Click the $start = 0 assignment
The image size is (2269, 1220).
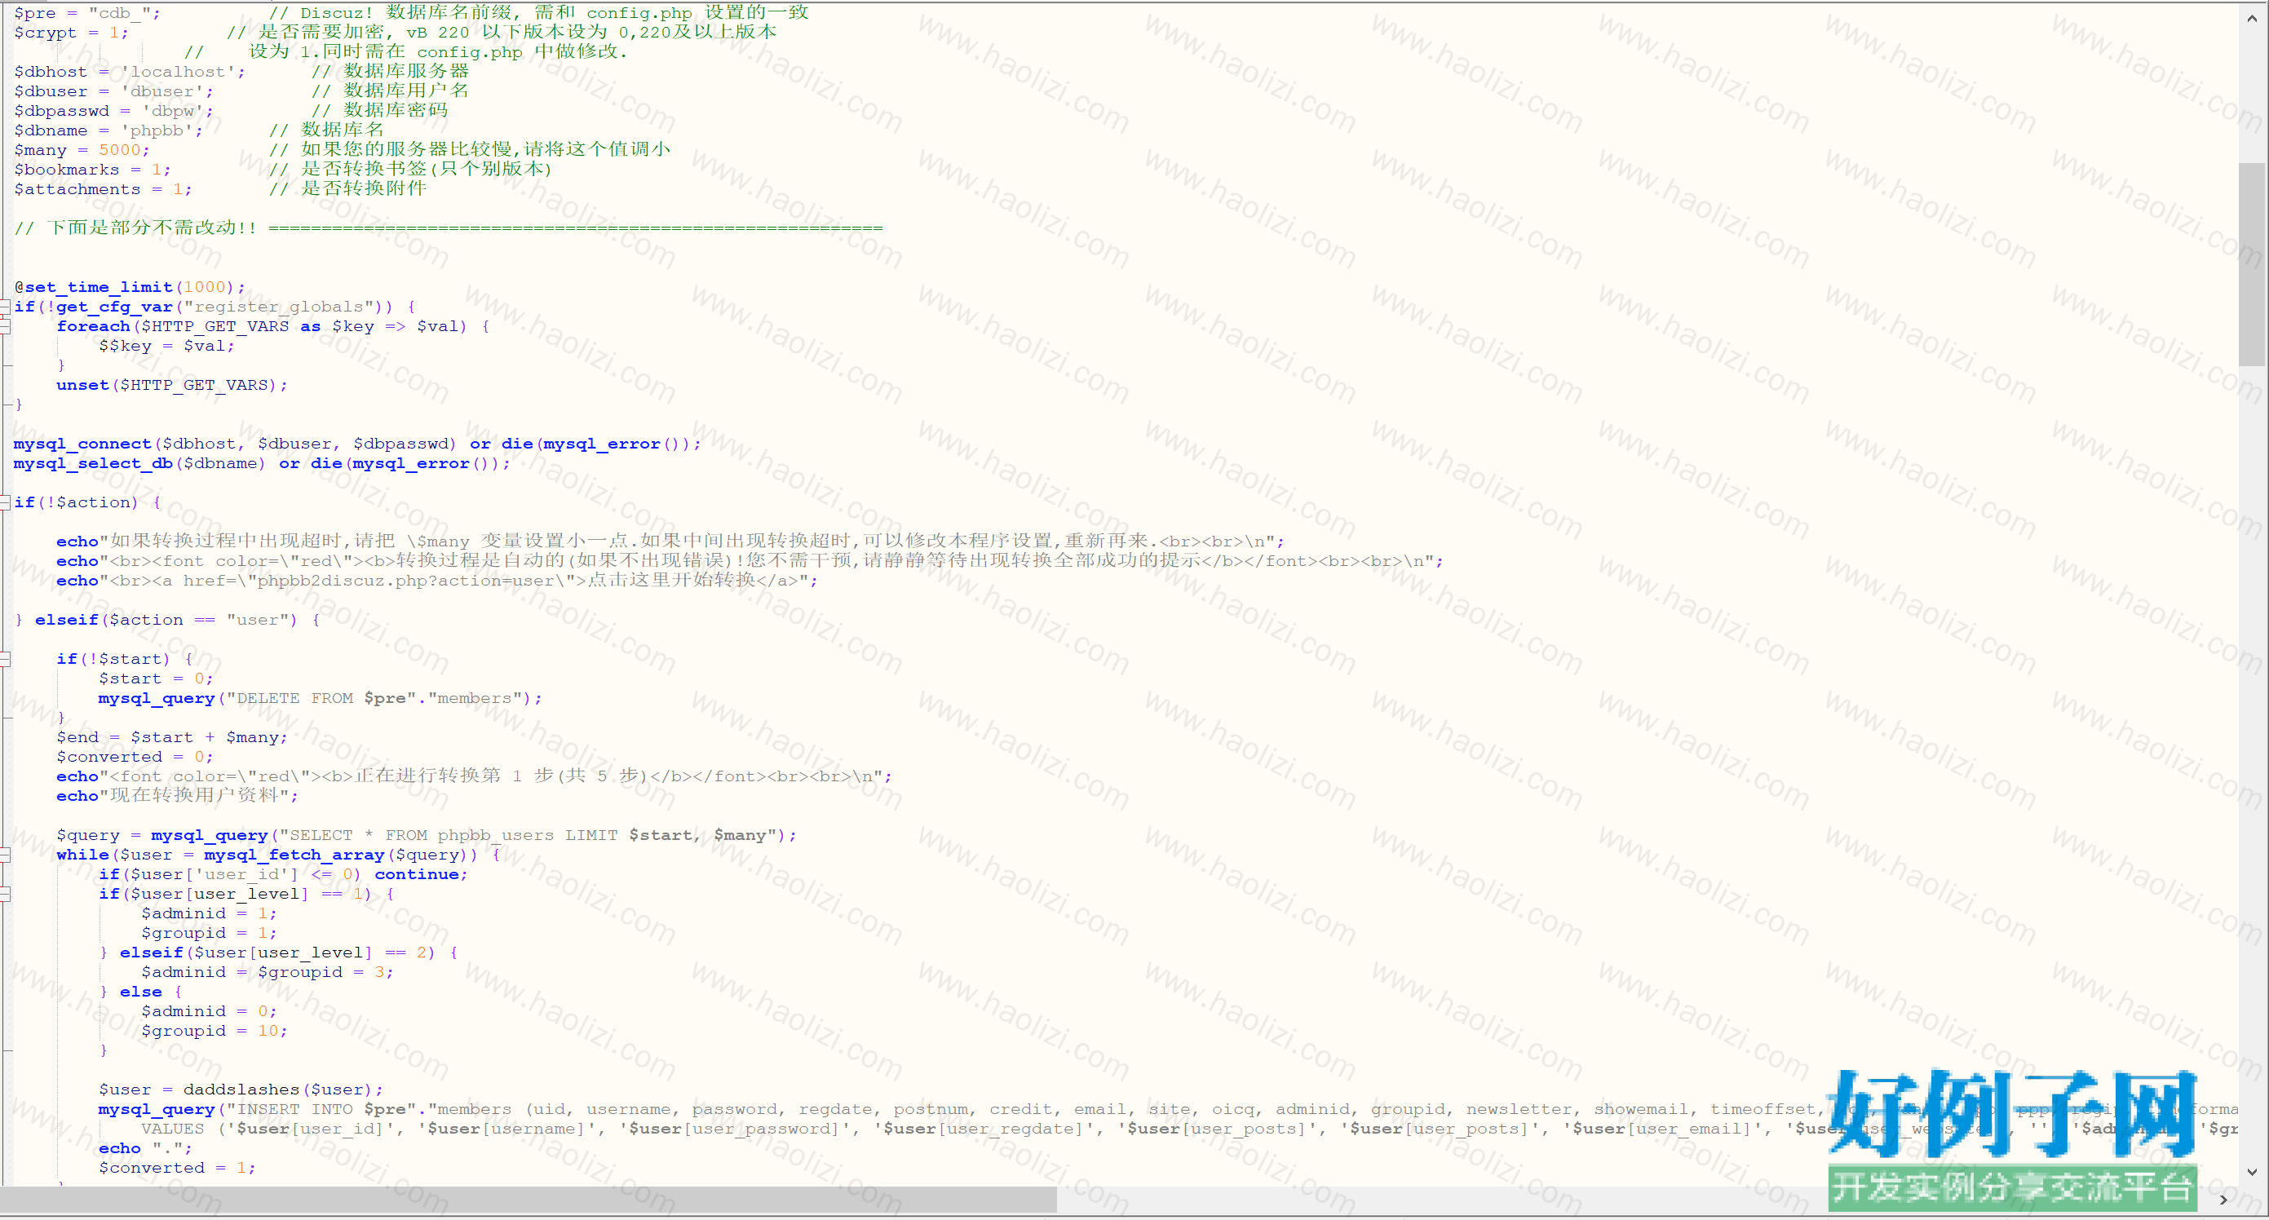(x=156, y=679)
